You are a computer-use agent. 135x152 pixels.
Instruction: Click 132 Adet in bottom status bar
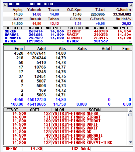coord(80,149)
